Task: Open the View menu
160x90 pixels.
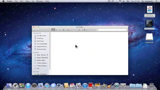Action: point(27,1)
